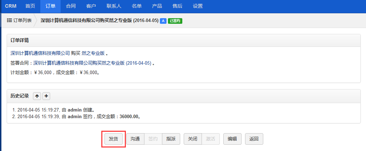Open the 名单 menu

tap(137, 6)
